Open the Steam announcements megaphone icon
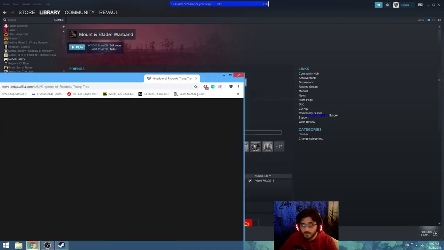444x250 pixels. click(x=378, y=5)
